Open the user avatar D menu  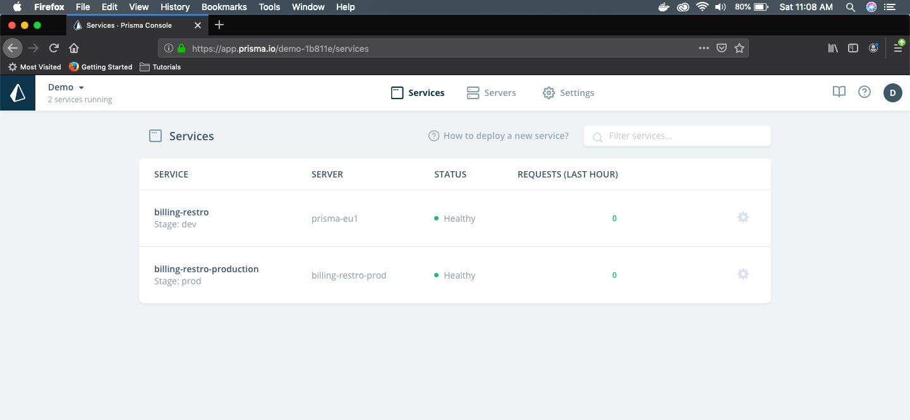click(x=893, y=93)
